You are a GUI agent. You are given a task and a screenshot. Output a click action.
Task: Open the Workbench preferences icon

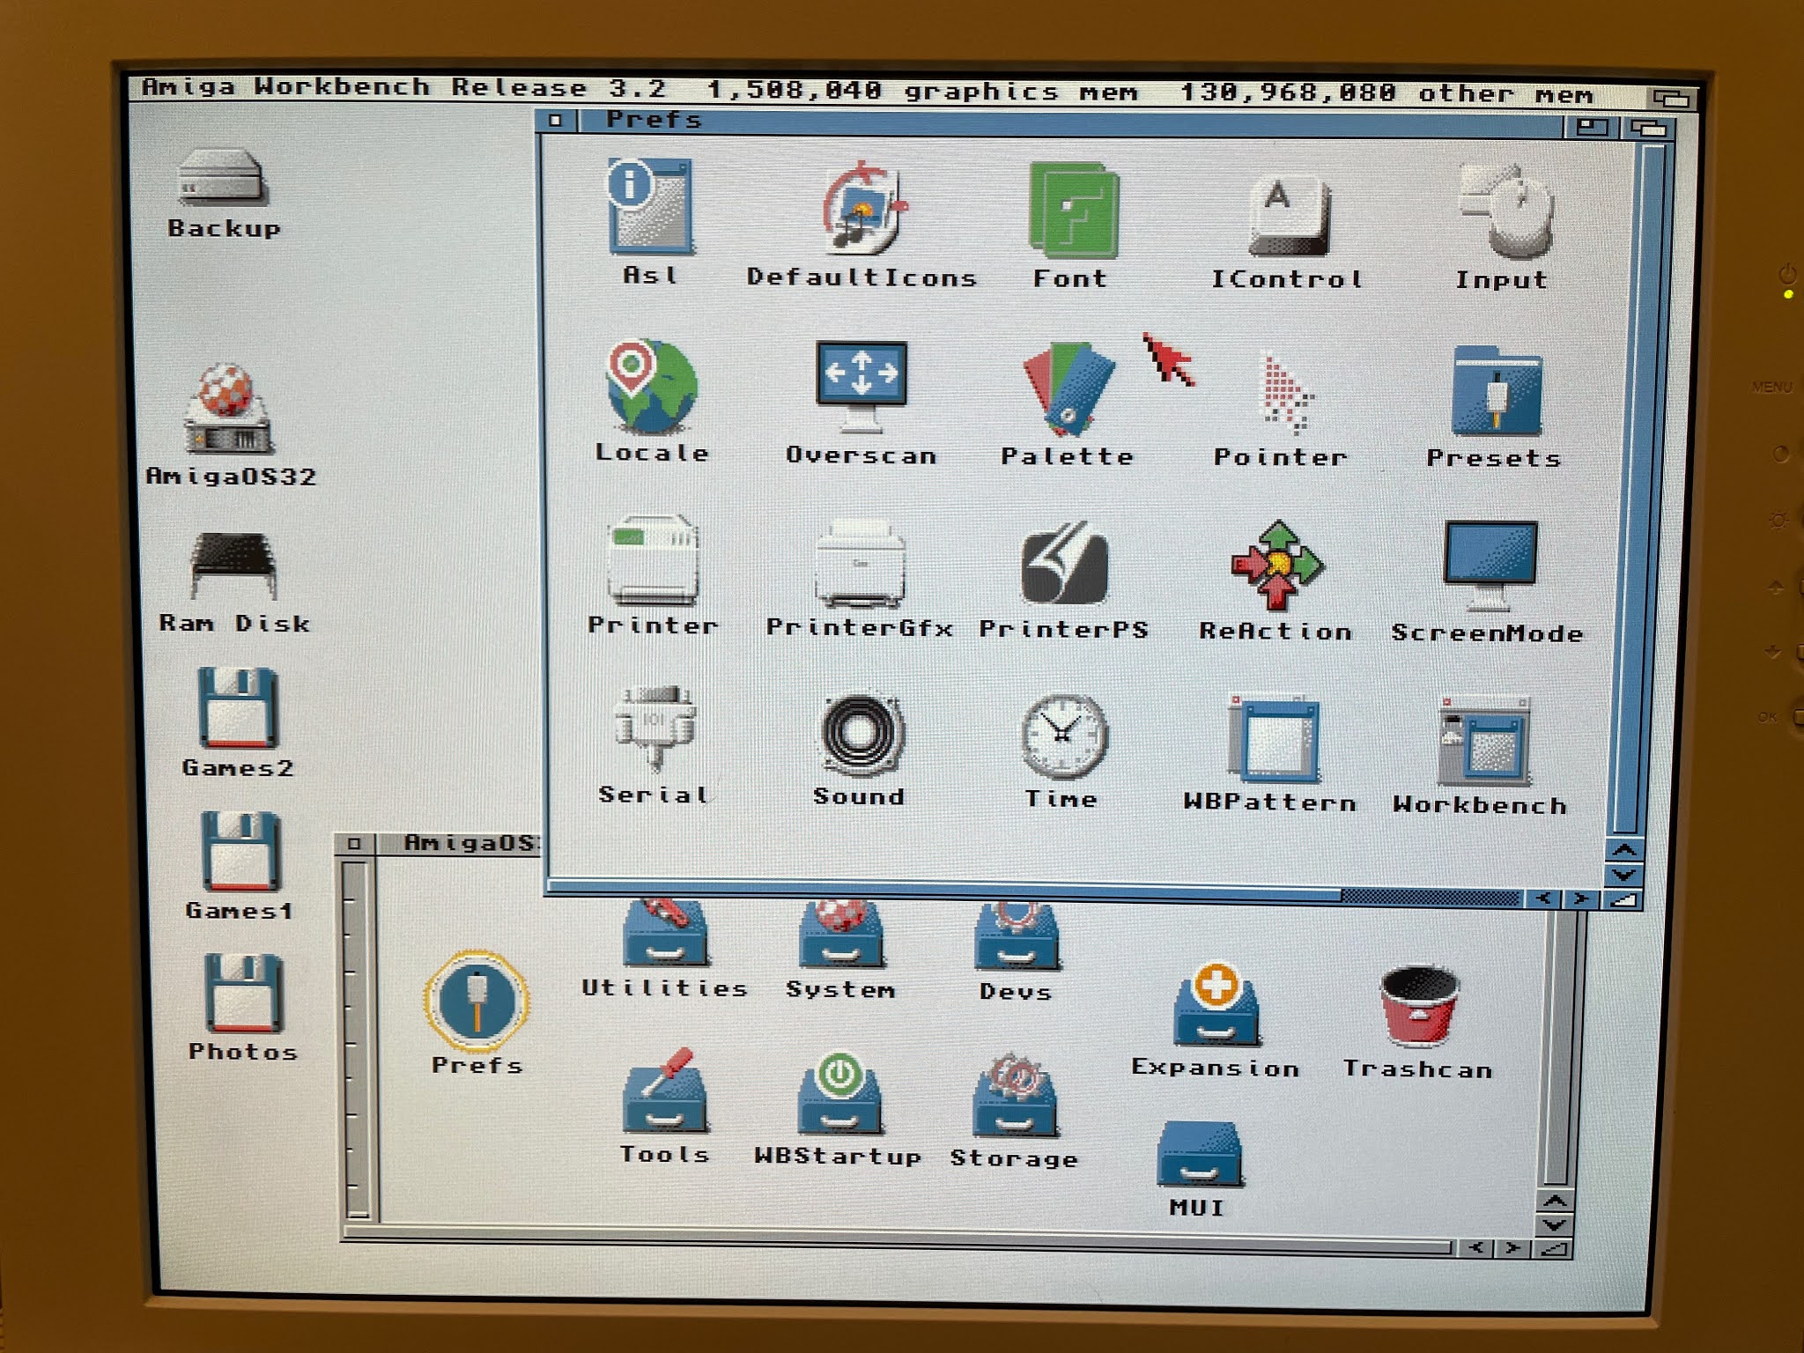(x=1485, y=740)
